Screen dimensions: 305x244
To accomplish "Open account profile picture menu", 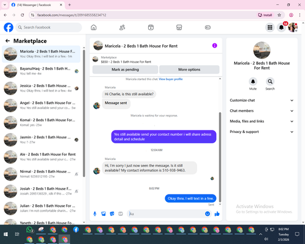I will (x=293, y=27).
